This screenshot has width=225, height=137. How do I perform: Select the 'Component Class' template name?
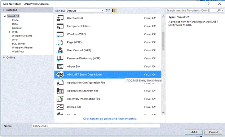78,26
